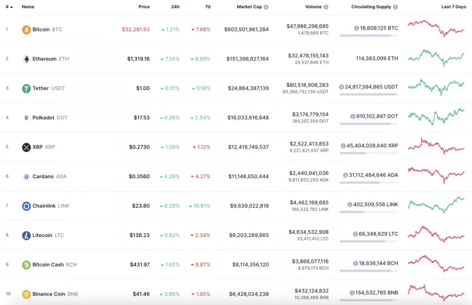Click the green Tether logo icon
Image resolution: width=472 pixels, height=305 pixels.
(x=26, y=88)
